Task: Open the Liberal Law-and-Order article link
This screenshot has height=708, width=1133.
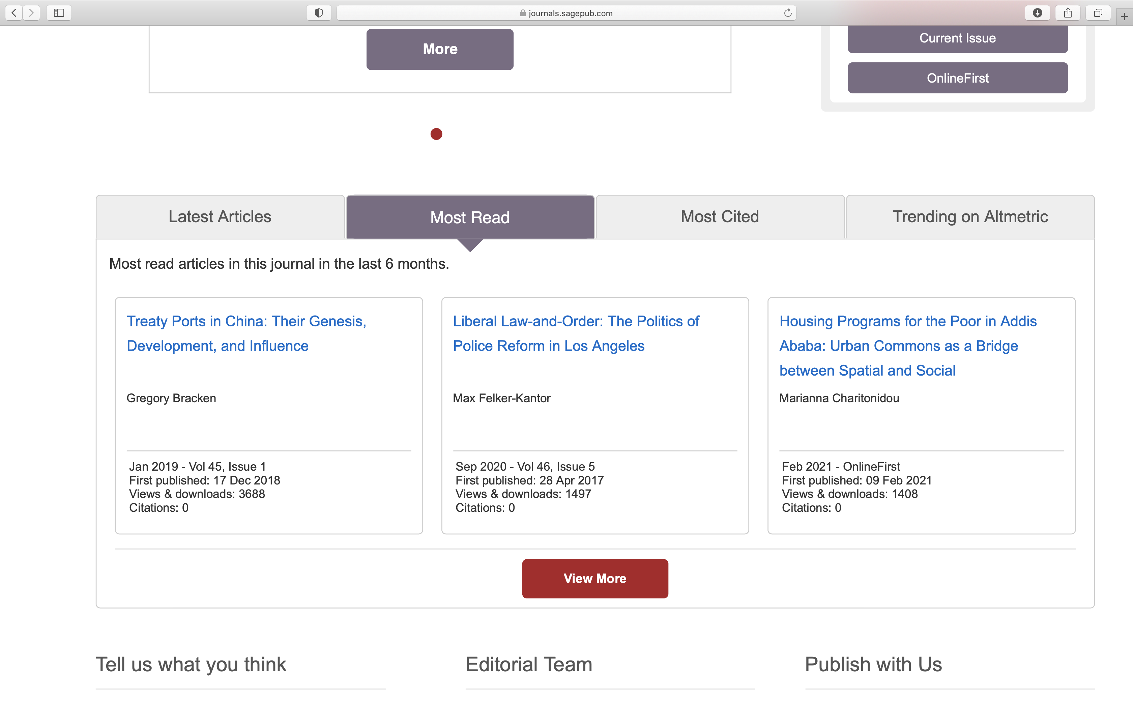Action: point(575,333)
